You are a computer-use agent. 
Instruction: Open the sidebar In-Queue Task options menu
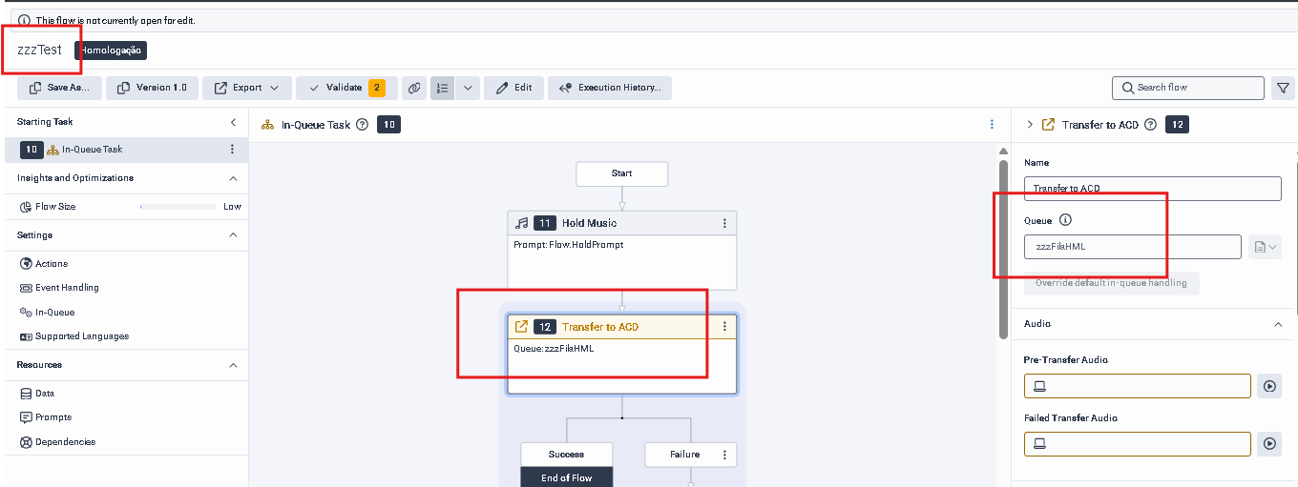click(232, 150)
